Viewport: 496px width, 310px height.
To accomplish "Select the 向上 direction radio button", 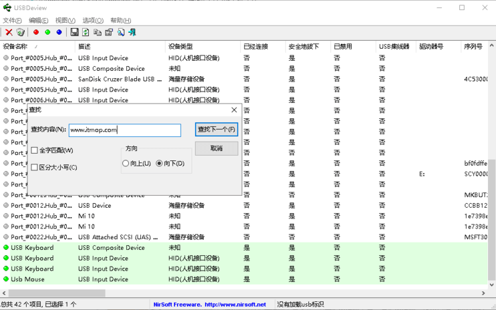I will tap(126, 163).
